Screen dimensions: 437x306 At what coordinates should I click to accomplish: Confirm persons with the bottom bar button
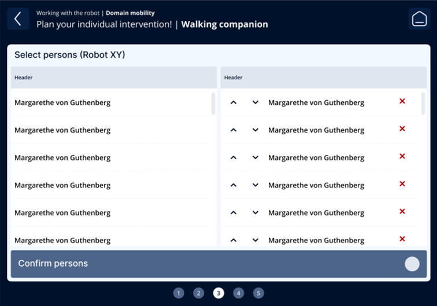[218, 264]
